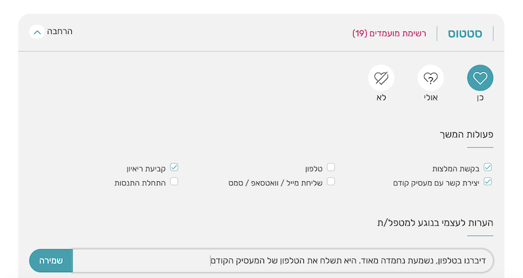Untick the 'קביעת ראיון' checkbox
Image resolution: width=523 pixels, height=278 pixels.
[175, 167]
